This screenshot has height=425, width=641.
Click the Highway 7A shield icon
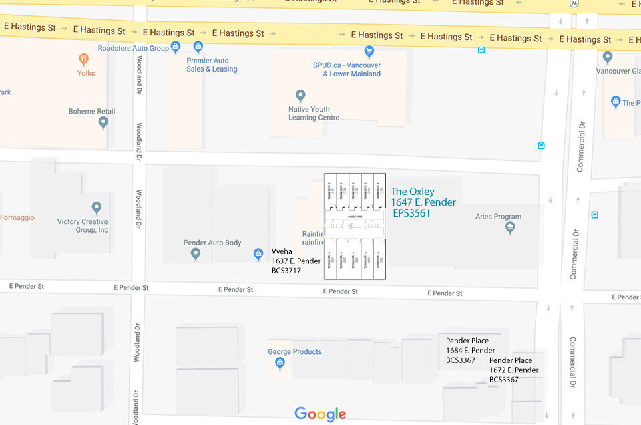tap(574, 3)
